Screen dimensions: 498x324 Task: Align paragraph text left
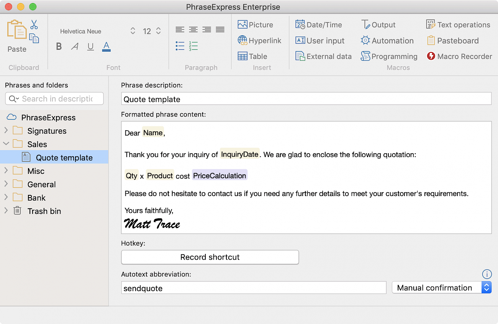pos(180,29)
